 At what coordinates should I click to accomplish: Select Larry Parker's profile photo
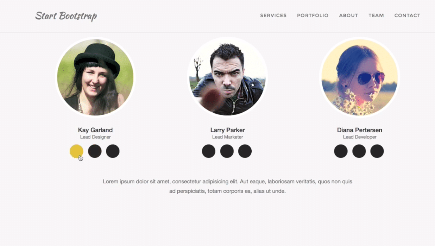tap(227, 77)
